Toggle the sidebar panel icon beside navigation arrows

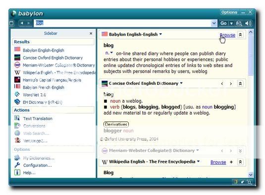tap(12, 23)
